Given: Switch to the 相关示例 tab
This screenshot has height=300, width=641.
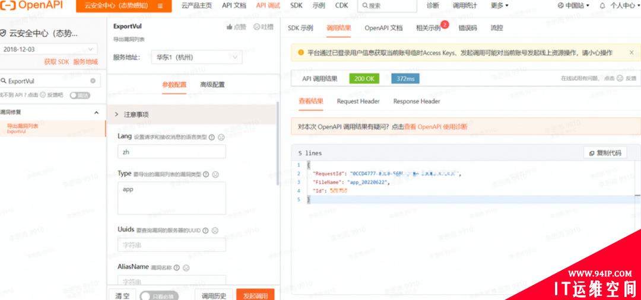Looking at the screenshot, I should point(429,28).
